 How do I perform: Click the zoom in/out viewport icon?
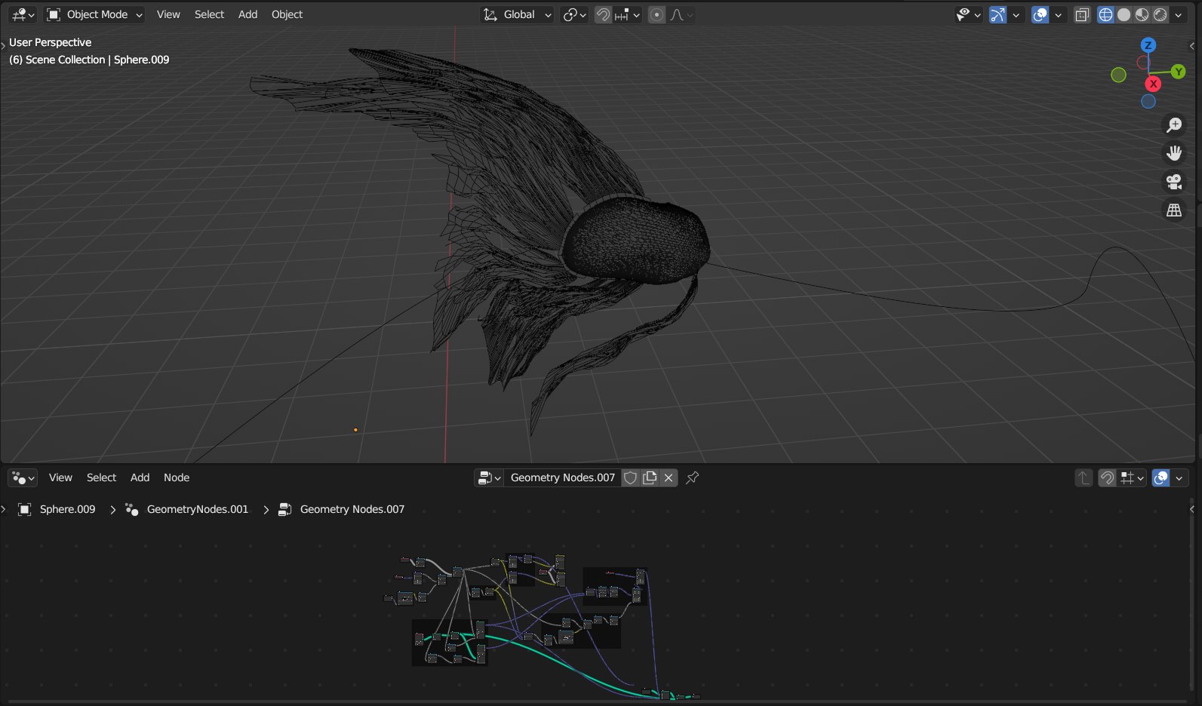[x=1174, y=125]
